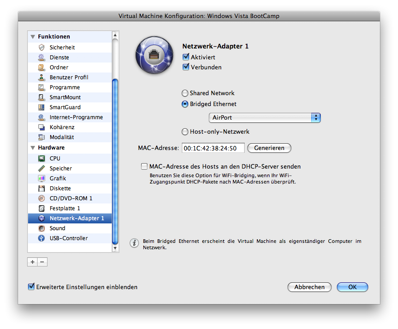The height and width of the screenshot is (329, 398).
Task: Click the Generieren button
Action: pyautogui.click(x=269, y=148)
